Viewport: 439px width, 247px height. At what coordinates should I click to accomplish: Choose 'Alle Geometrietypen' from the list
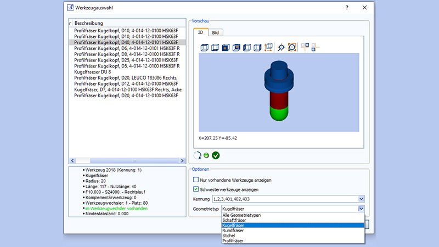[x=293, y=215]
